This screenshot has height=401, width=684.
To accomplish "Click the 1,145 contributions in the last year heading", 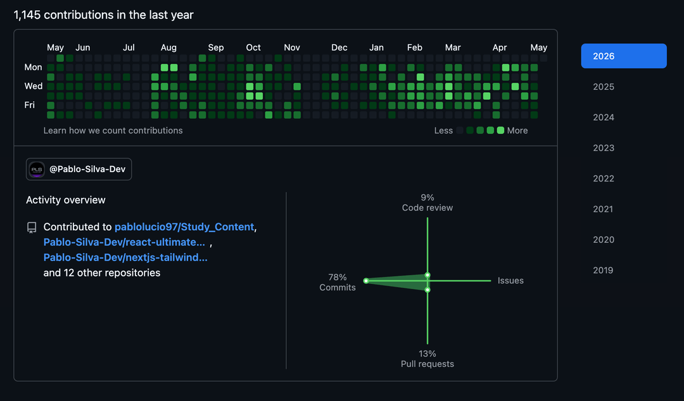I will [103, 15].
